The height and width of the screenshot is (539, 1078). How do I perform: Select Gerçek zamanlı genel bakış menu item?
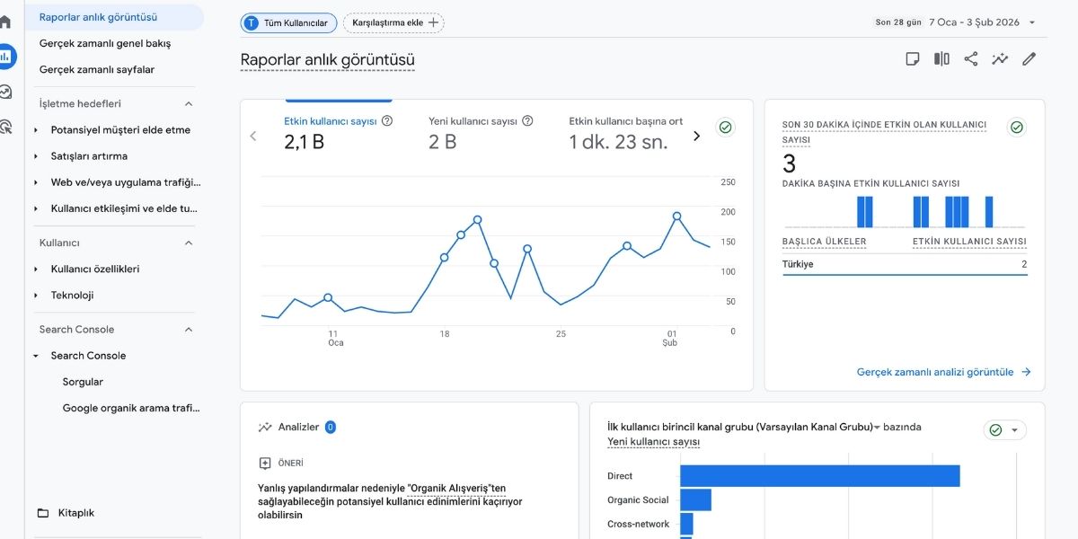[x=105, y=43]
